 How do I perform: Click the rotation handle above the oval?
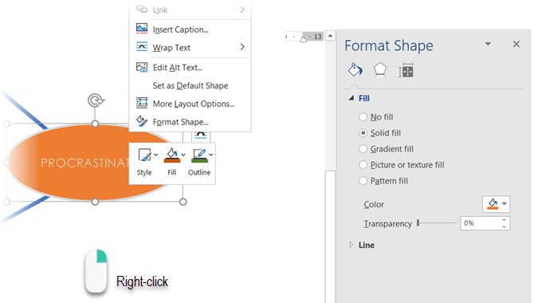pos(96,100)
